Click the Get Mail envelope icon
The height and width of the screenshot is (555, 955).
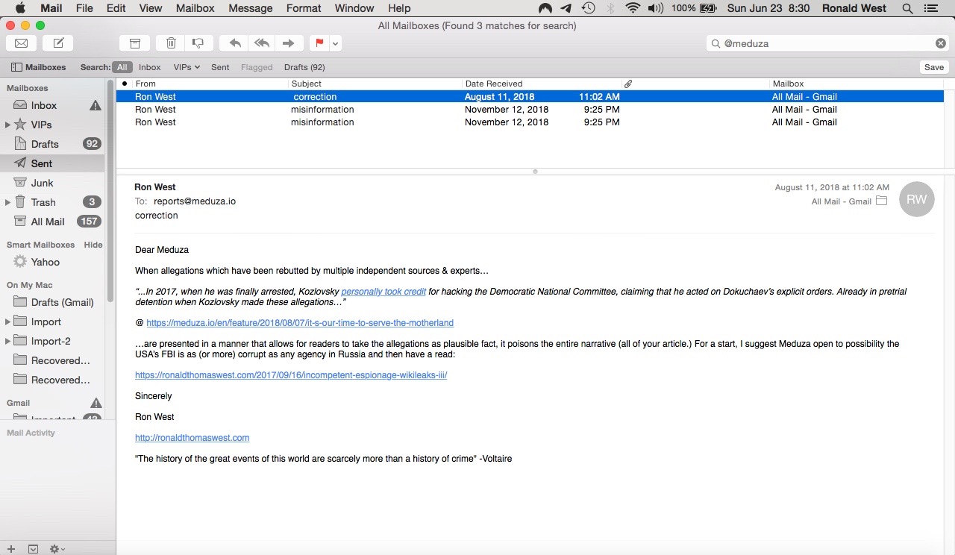point(22,43)
